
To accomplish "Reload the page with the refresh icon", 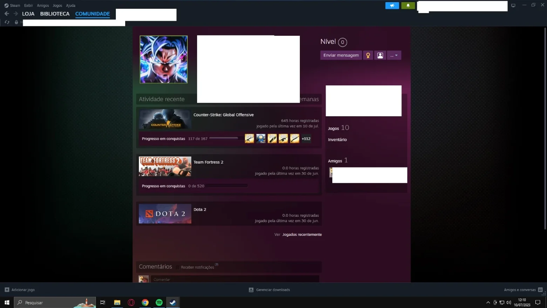I will tap(7, 22).
